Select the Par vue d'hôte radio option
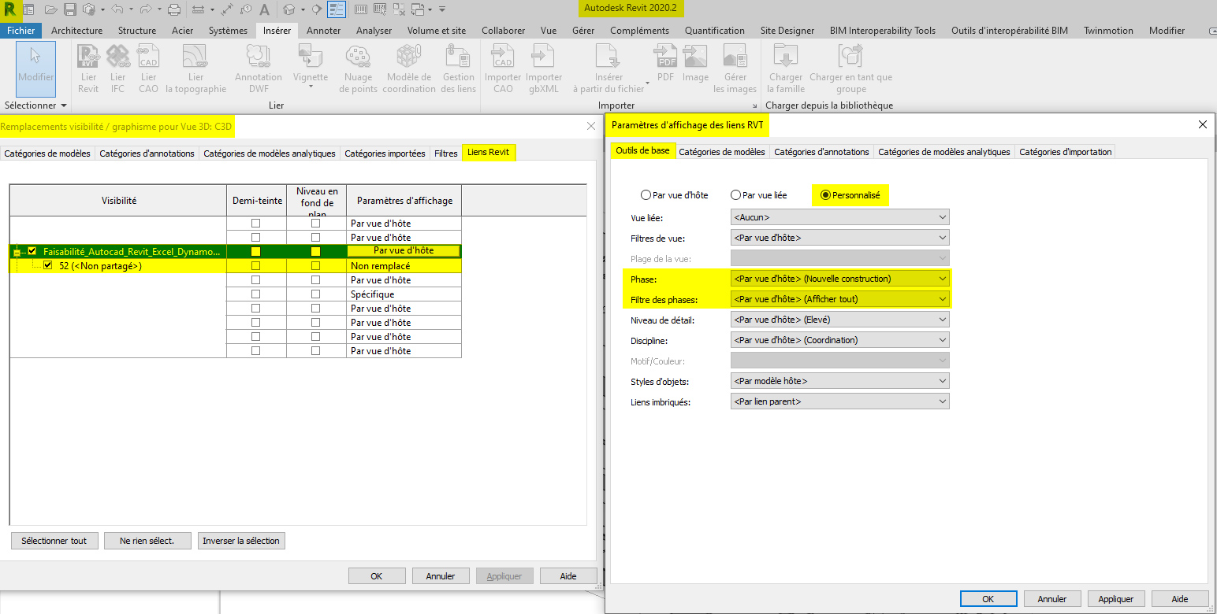This screenshot has width=1217, height=614. (x=646, y=195)
